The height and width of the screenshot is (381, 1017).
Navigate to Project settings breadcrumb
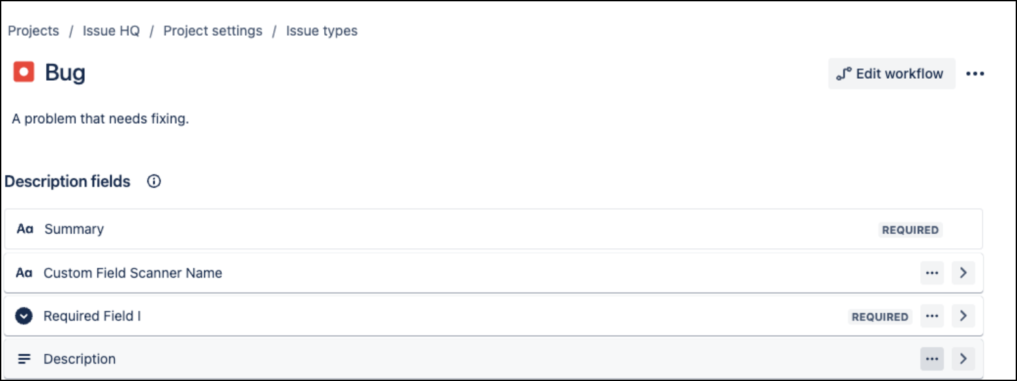click(213, 31)
